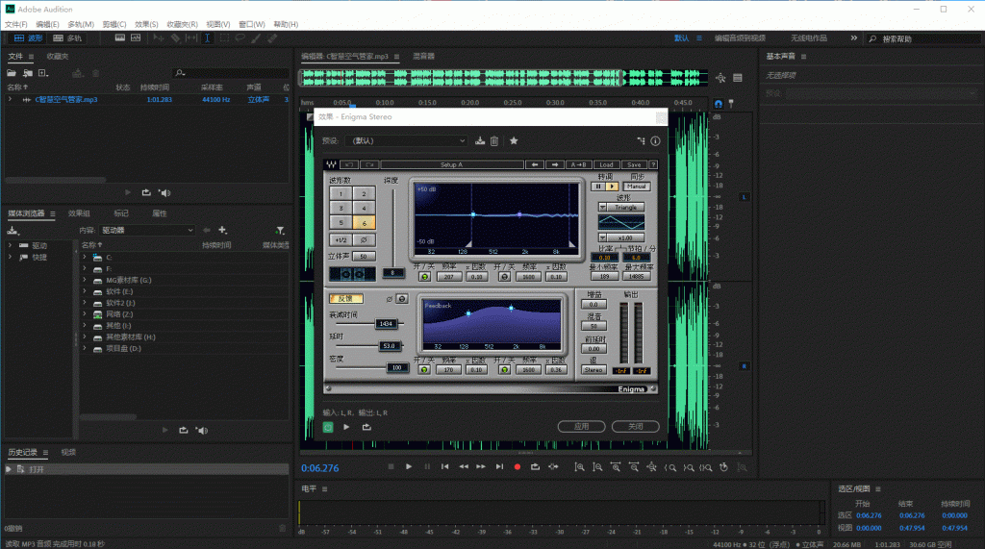Toggle the +1/2 notch button
The width and height of the screenshot is (985, 549).
[x=341, y=239]
